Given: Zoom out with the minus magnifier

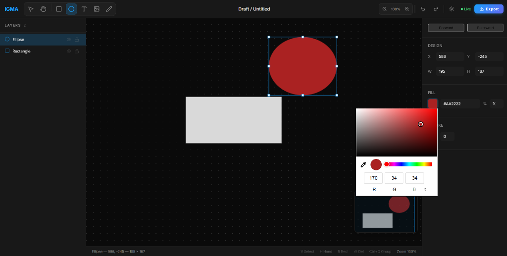Looking at the screenshot, I should click(384, 9).
